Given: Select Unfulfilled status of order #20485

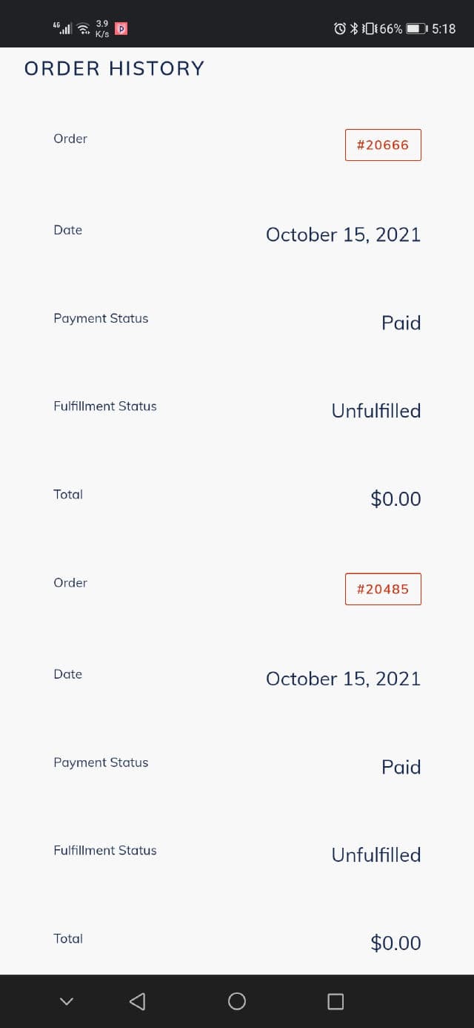Looking at the screenshot, I should [375, 855].
